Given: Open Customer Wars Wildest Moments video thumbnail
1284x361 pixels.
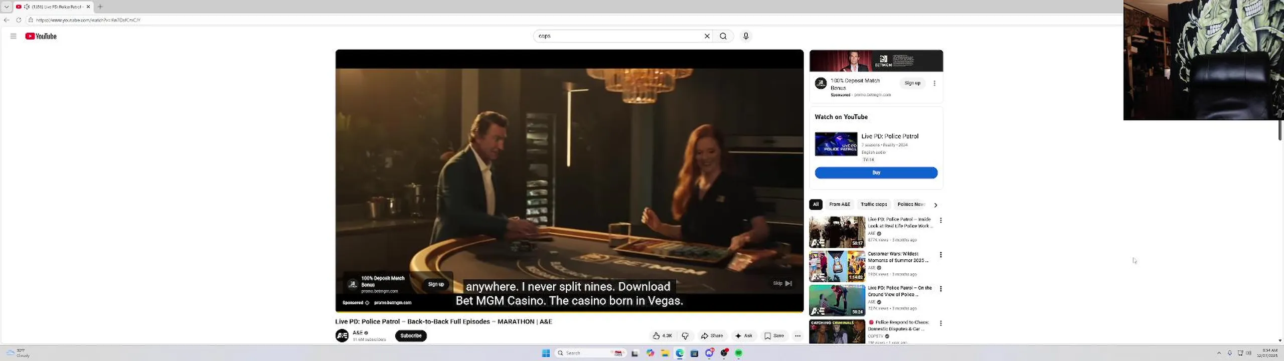Looking at the screenshot, I should [837, 266].
